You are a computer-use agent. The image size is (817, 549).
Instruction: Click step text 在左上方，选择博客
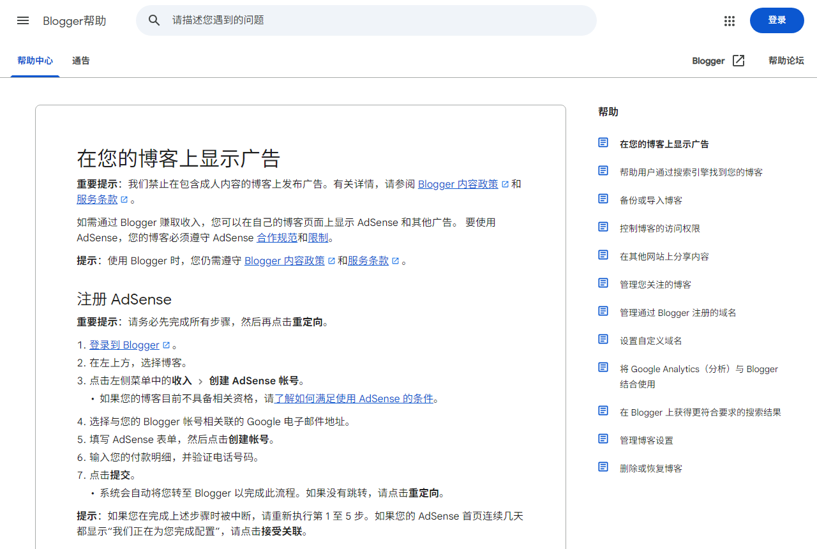click(139, 363)
